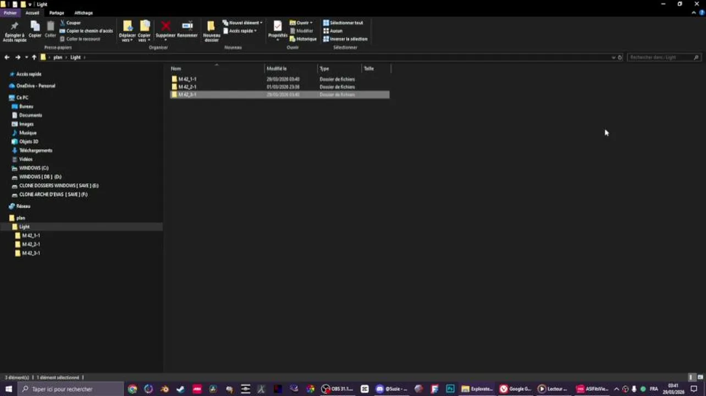Screen dimensions: 706x396
Task: Open Accès rapide in the navigation pane
Action: click(x=29, y=74)
